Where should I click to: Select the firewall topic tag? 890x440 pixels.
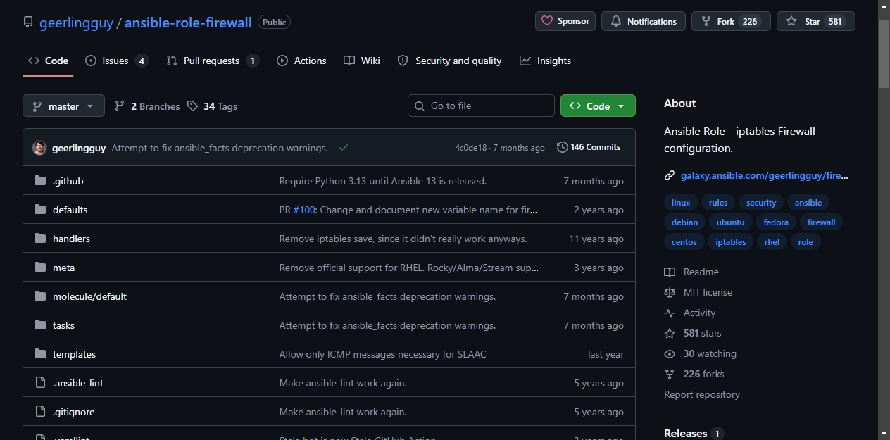tap(821, 222)
